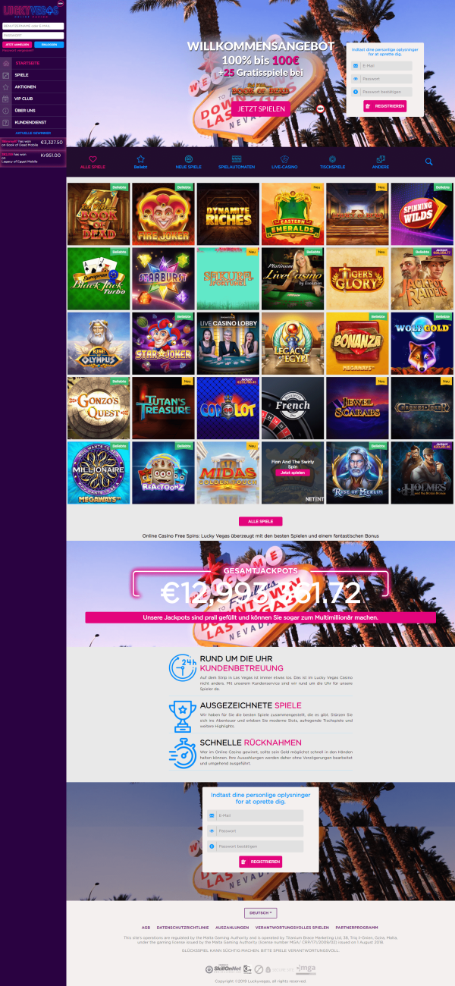Open the Starburst game thumbnail
Screen dimensions: 455x986
click(x=163, y=279)
